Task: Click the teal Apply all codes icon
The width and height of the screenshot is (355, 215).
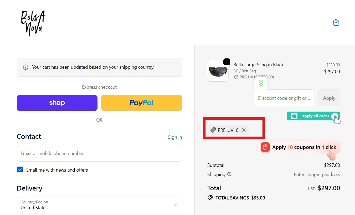Action: (294, 116)
